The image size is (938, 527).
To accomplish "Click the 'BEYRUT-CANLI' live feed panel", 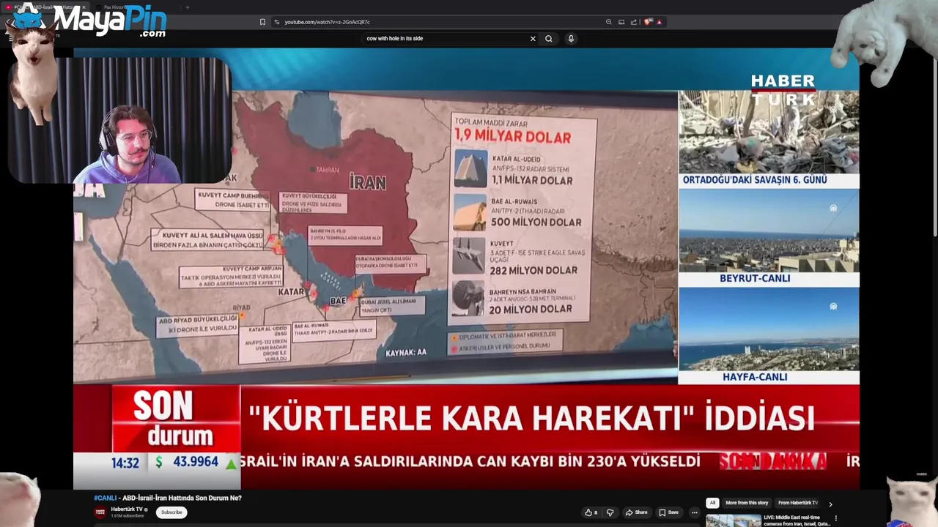I will point(769,238).
